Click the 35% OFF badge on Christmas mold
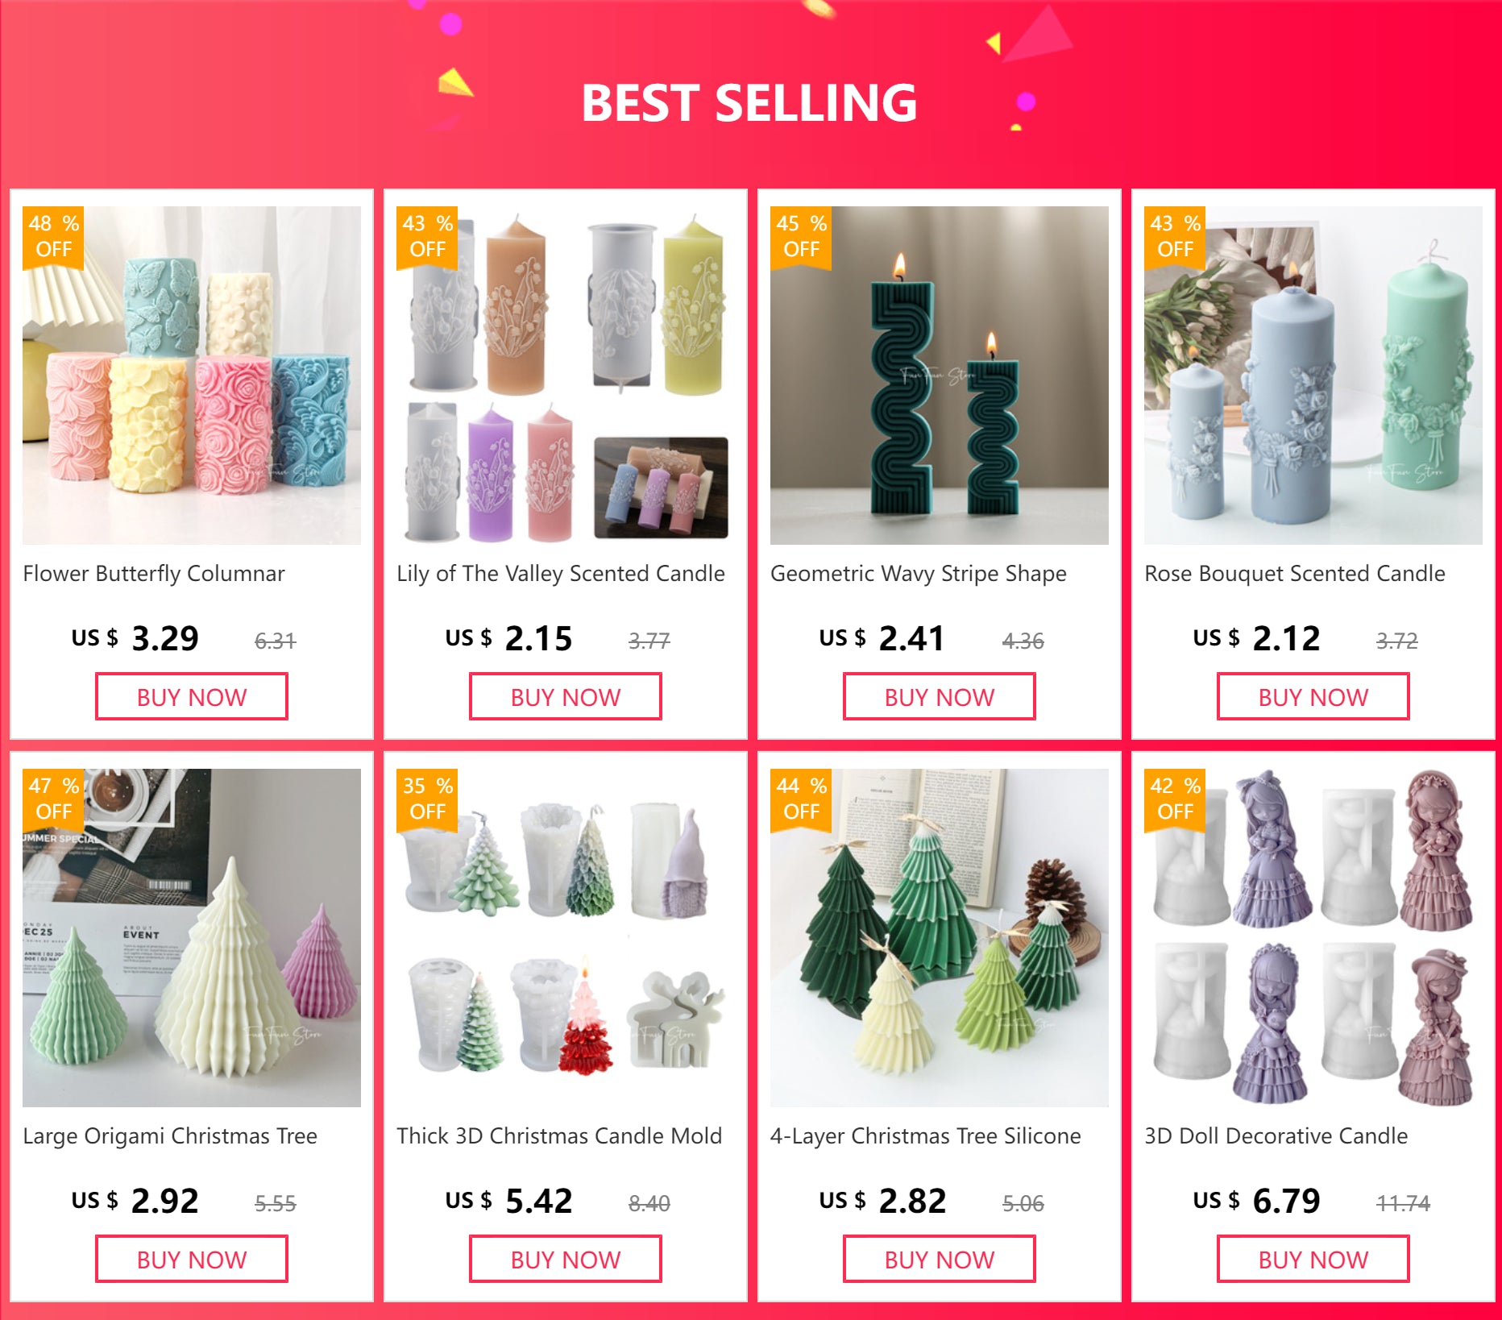The width and height of the screenshot is (1502, 1320). click(427, 799)
